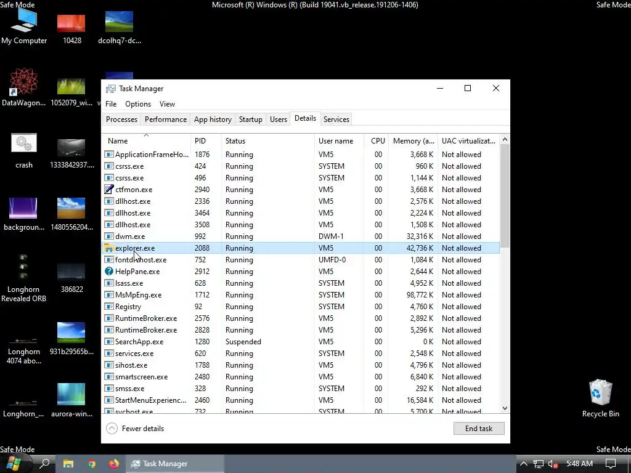
Task: Click the 5:48 AM clock
Action: 579,464
